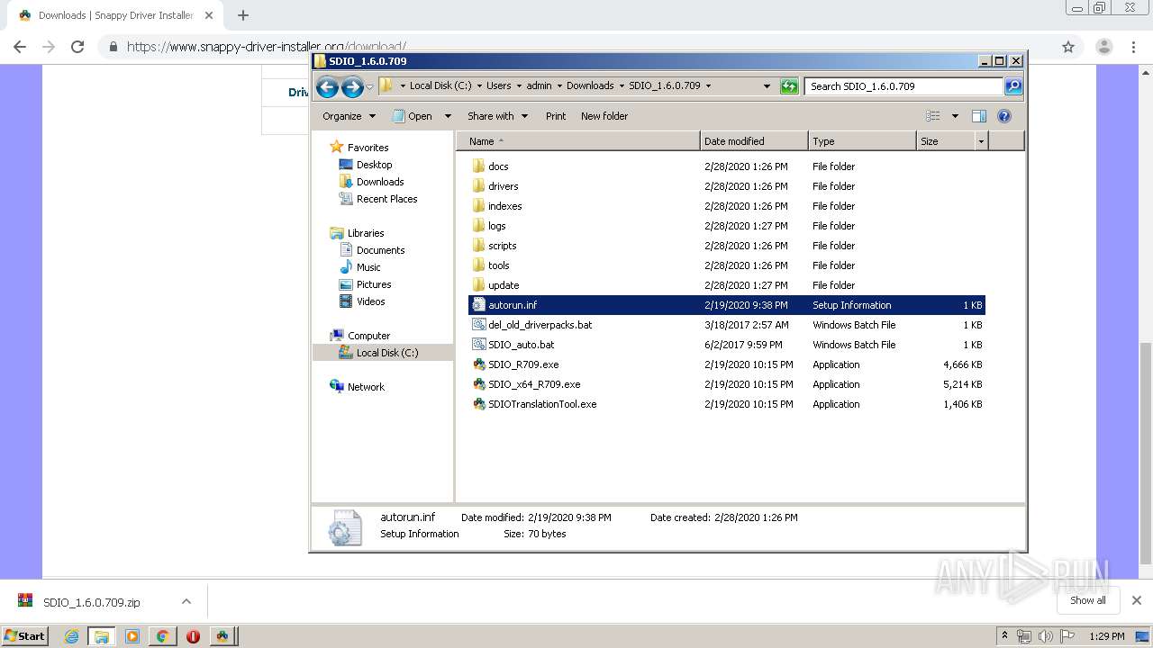Select Local Disk (C:) in navigation pane

pos(386,353)
